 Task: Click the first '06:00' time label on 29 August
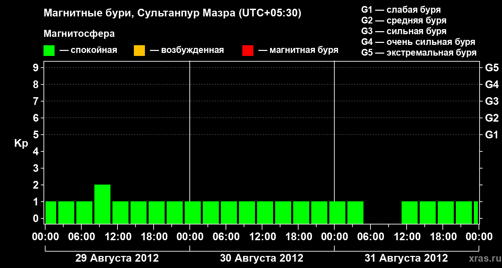click(81, 237)
